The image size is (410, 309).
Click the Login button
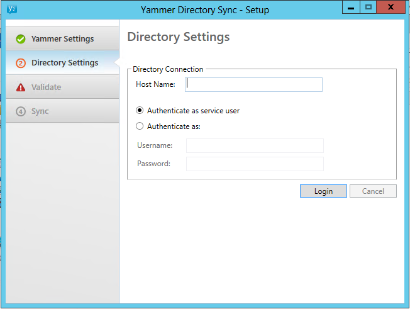[323, 191]
